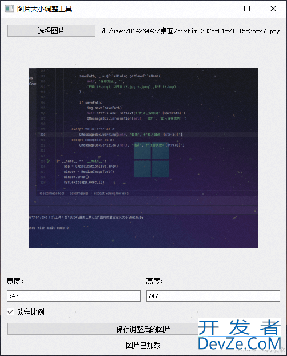Close the 图片大小调整工具 window
This screenshot has width=287, height=356.
[x=273, y=9]
